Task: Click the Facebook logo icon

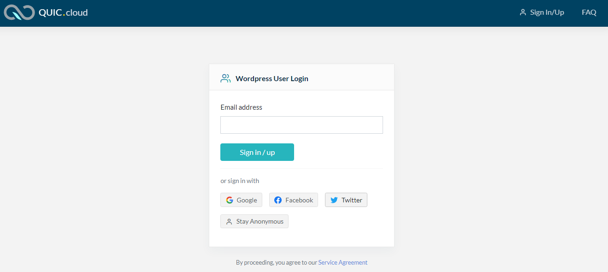Action: [278, 200]
